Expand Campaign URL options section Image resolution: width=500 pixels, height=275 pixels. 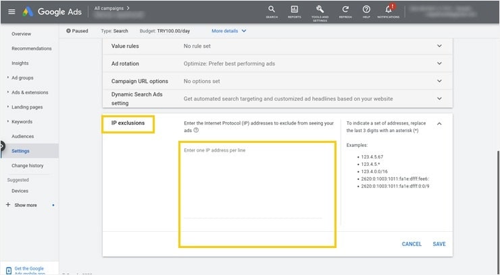(x=439, y=81)
